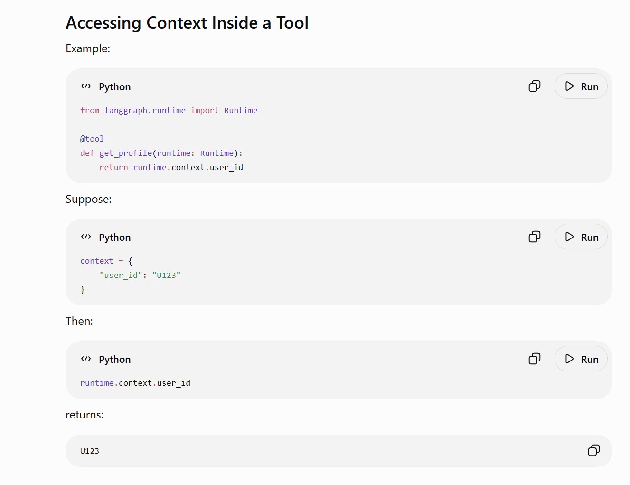Click the 'context = {' code line

pyautogui.click(x=106, y=261)
